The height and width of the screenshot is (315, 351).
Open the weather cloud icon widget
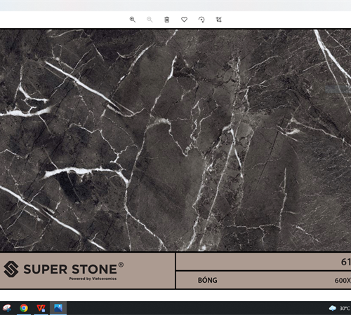(333, 308)
